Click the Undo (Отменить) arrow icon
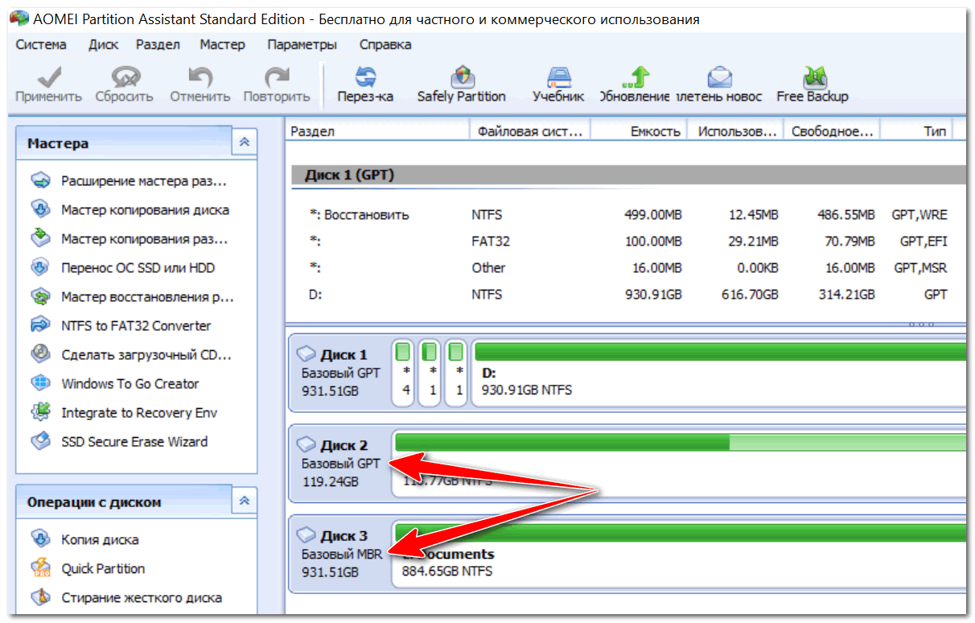The height and width of the screenshot is (623, 975). [200, 78]
